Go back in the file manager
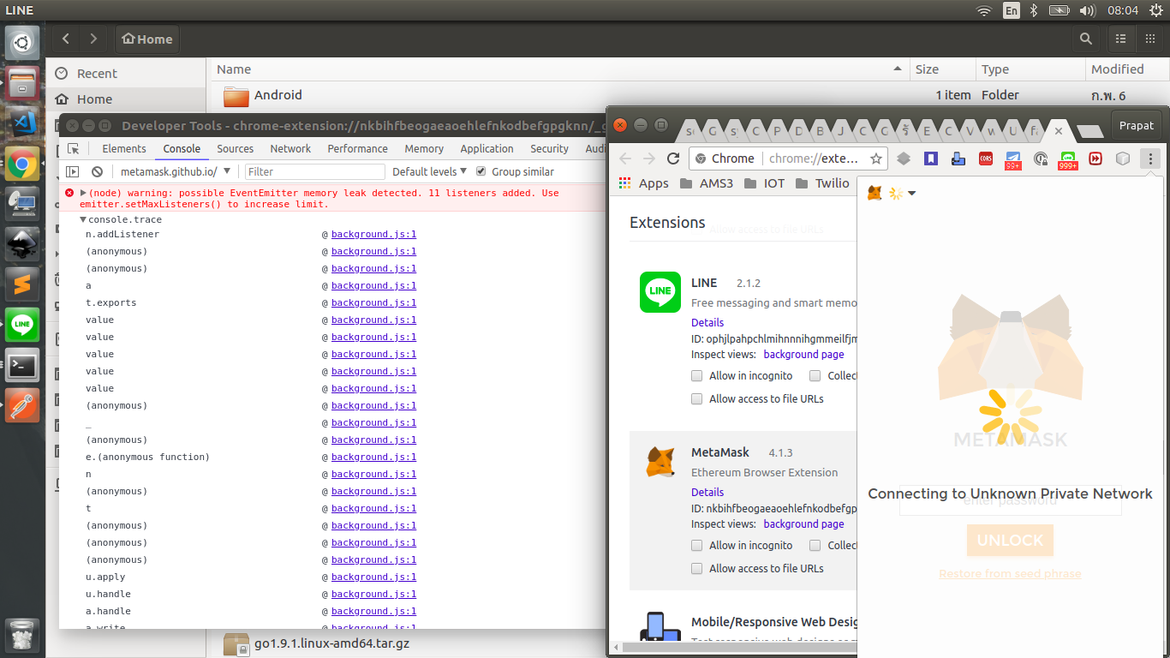This screenshot has width=1170, height=658. [66, 39]
